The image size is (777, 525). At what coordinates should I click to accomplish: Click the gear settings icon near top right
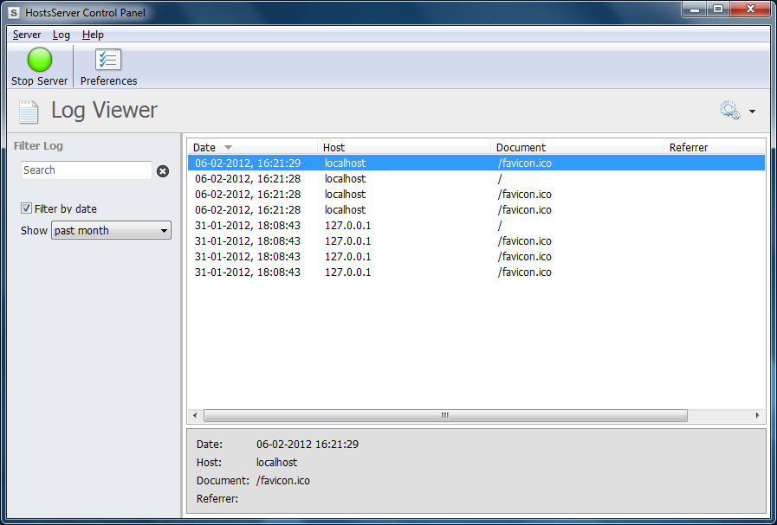coord(728,110)
